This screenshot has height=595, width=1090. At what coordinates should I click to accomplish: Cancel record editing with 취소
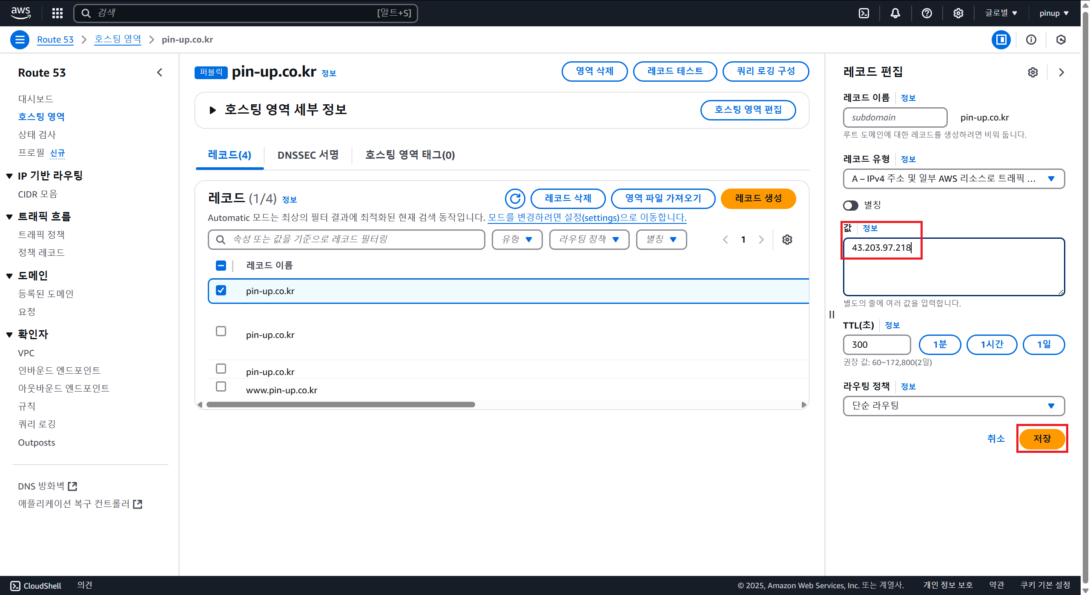coord(996,438)
